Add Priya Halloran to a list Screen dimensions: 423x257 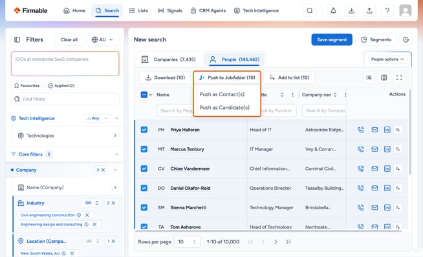click(x=398, y=130)
